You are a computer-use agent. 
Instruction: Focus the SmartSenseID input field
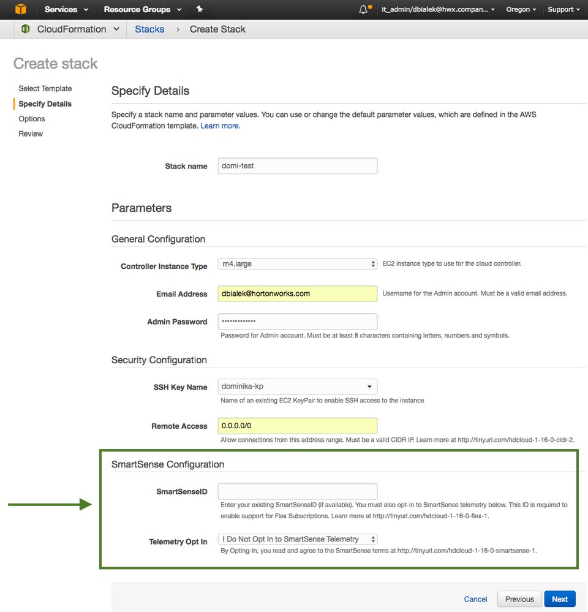298,491
